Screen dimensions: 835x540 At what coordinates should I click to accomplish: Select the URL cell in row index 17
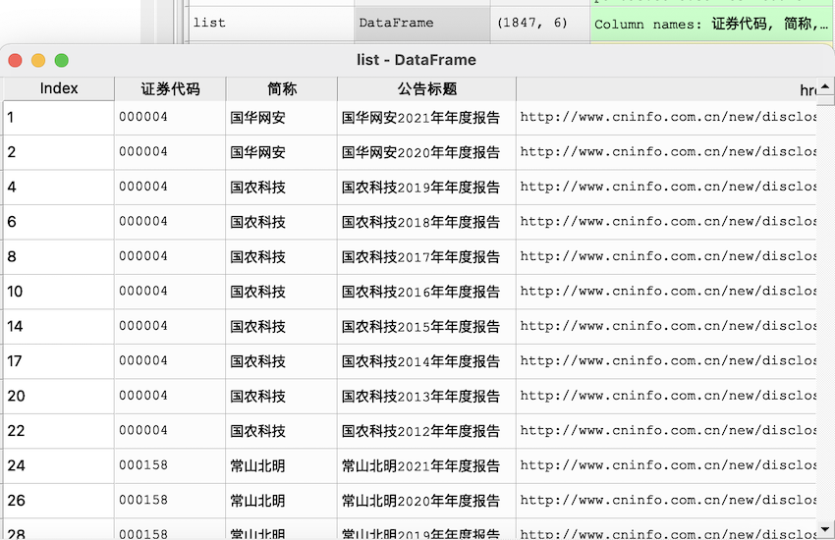[666, 361]
